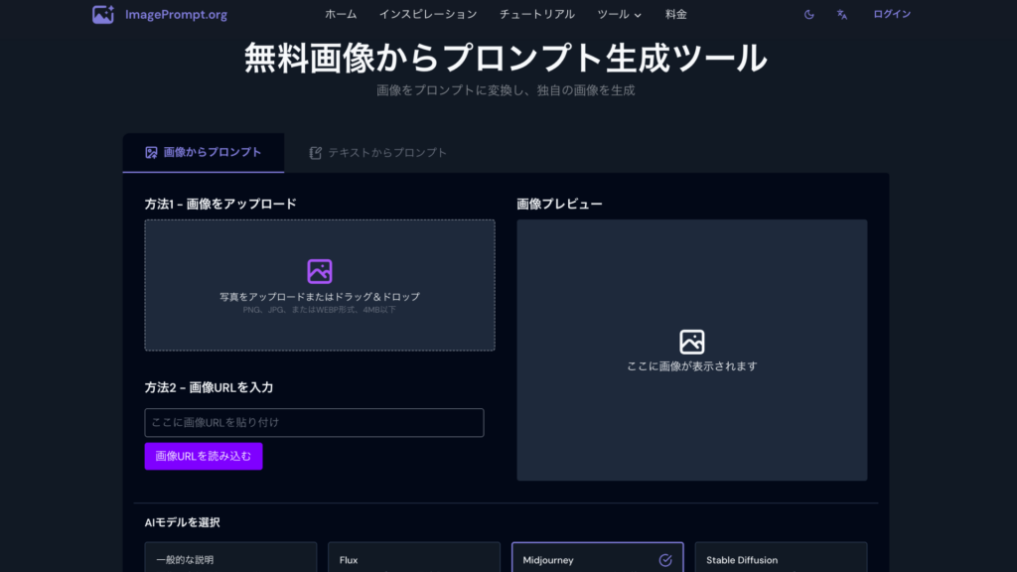Viewport: 1017px width, 572px height.
Task: Select the 一般的な説明 model option
Action: pos(230,559)
